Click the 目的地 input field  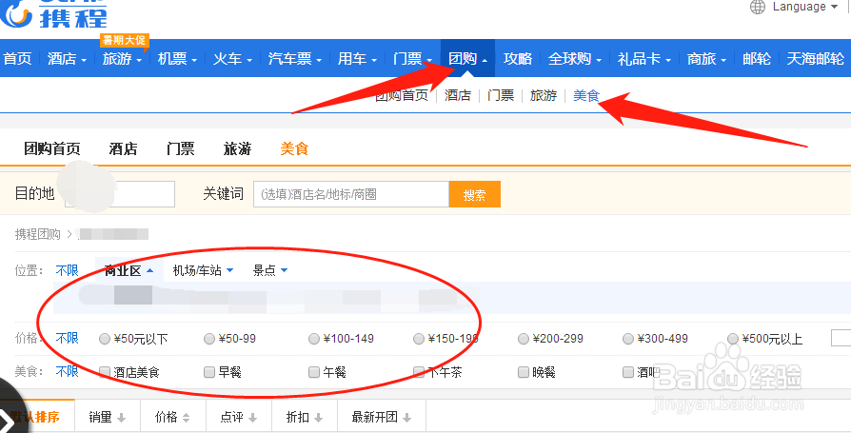[x=120, y=194]
